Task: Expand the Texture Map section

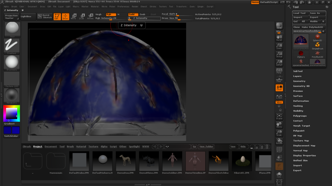Action: point(301,141)
